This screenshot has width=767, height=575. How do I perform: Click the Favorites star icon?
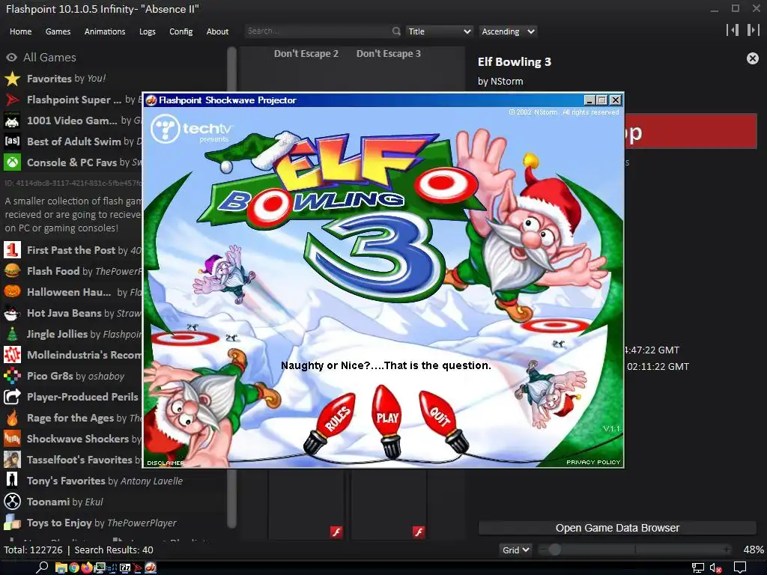pos(12,79)
